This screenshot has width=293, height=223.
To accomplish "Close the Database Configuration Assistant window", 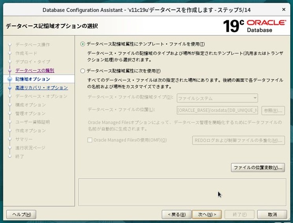I will point(284,9).
